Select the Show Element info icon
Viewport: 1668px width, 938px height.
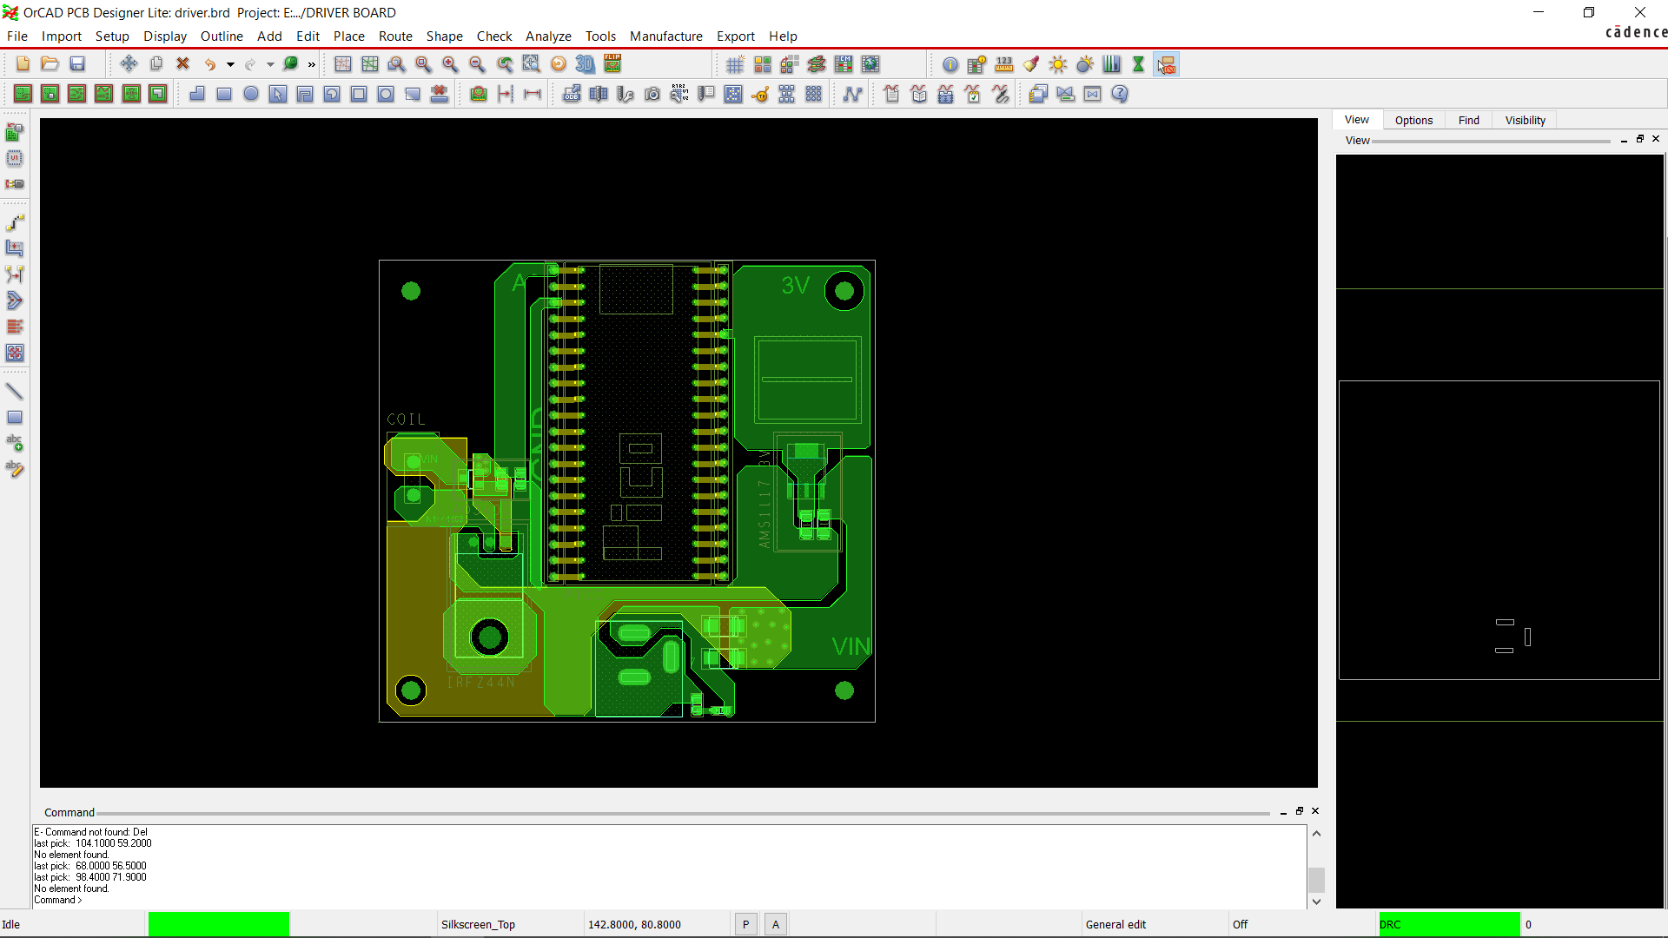950,64
